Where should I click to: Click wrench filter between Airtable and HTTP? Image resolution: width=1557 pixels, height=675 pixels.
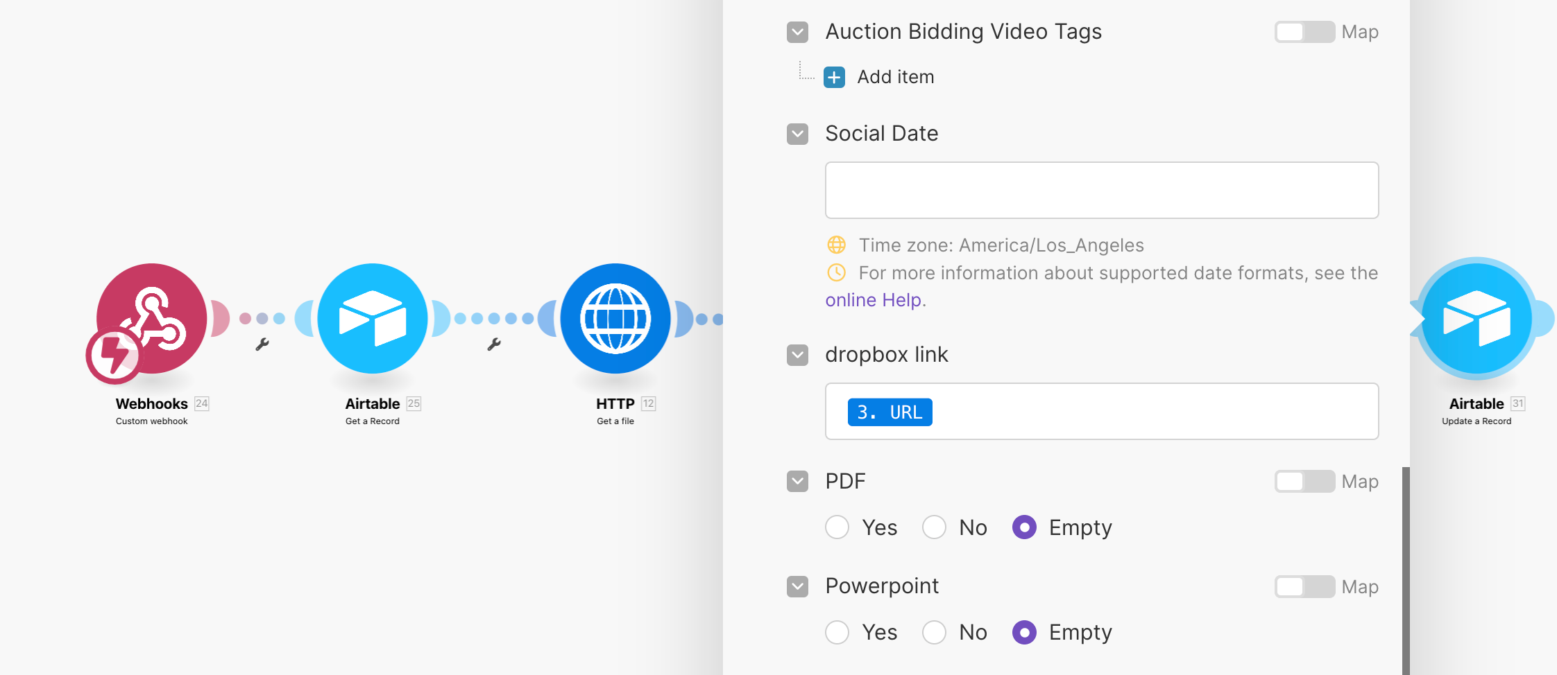click(494, 344)
